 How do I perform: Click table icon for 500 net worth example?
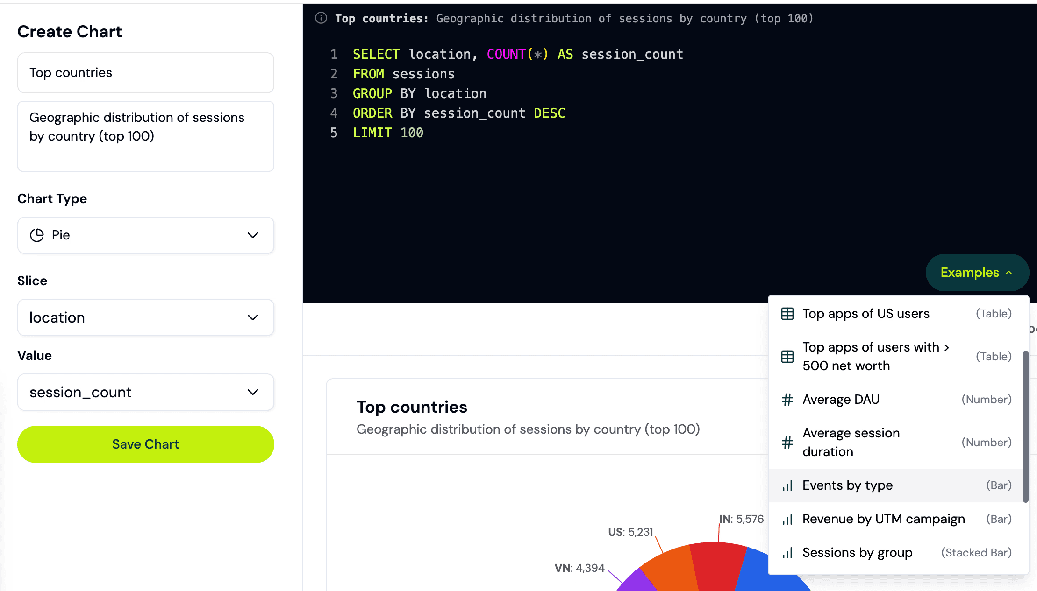[x=787, y=357]
